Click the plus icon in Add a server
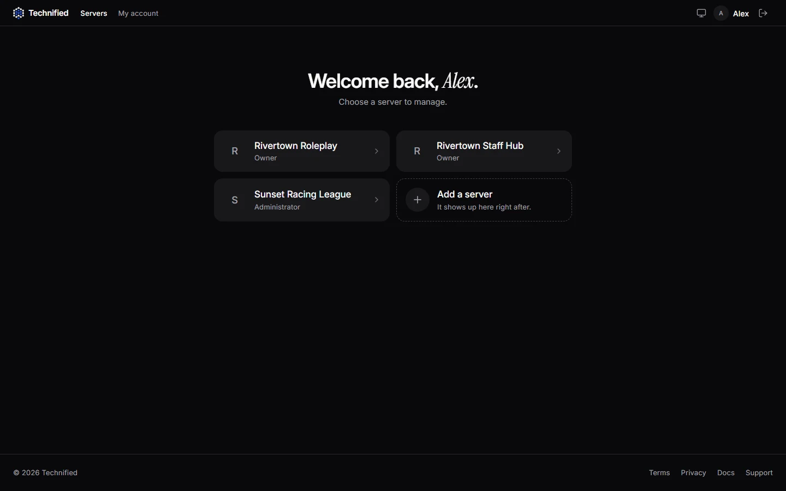This screenshot has height=491, width=786. [x=418, y=200]
